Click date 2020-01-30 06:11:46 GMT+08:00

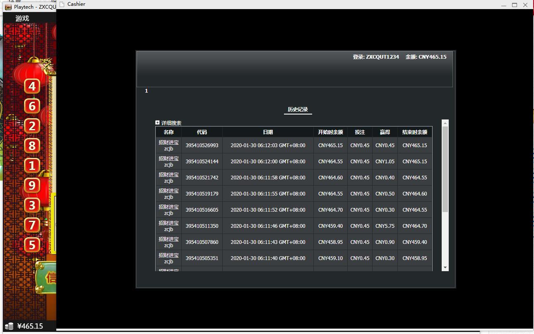coord(268,226)
